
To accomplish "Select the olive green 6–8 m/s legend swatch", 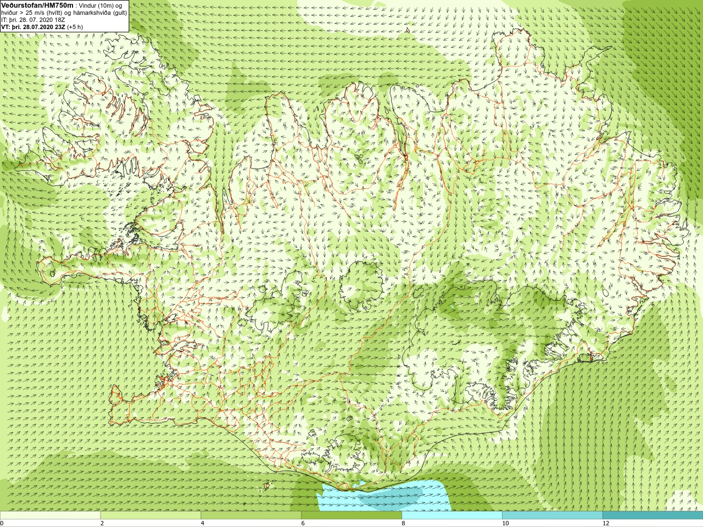I will coord(351,515).
